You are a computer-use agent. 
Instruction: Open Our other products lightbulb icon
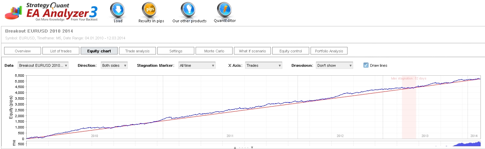coord(189,10)
